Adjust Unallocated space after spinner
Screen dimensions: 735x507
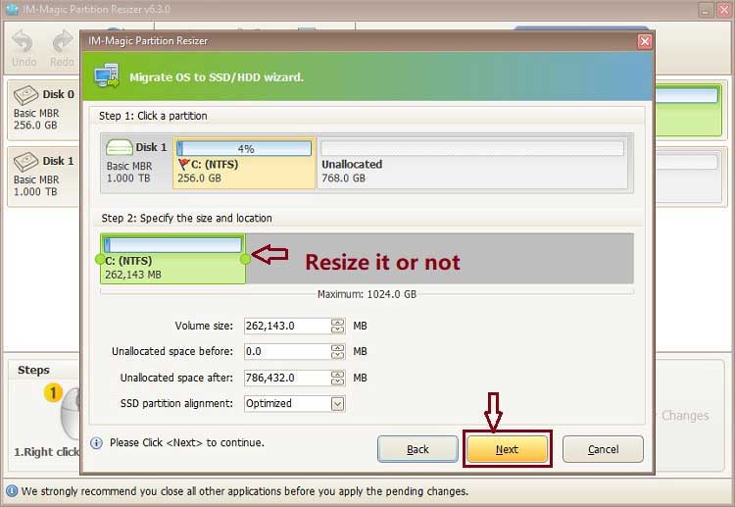tap(338, 378)
